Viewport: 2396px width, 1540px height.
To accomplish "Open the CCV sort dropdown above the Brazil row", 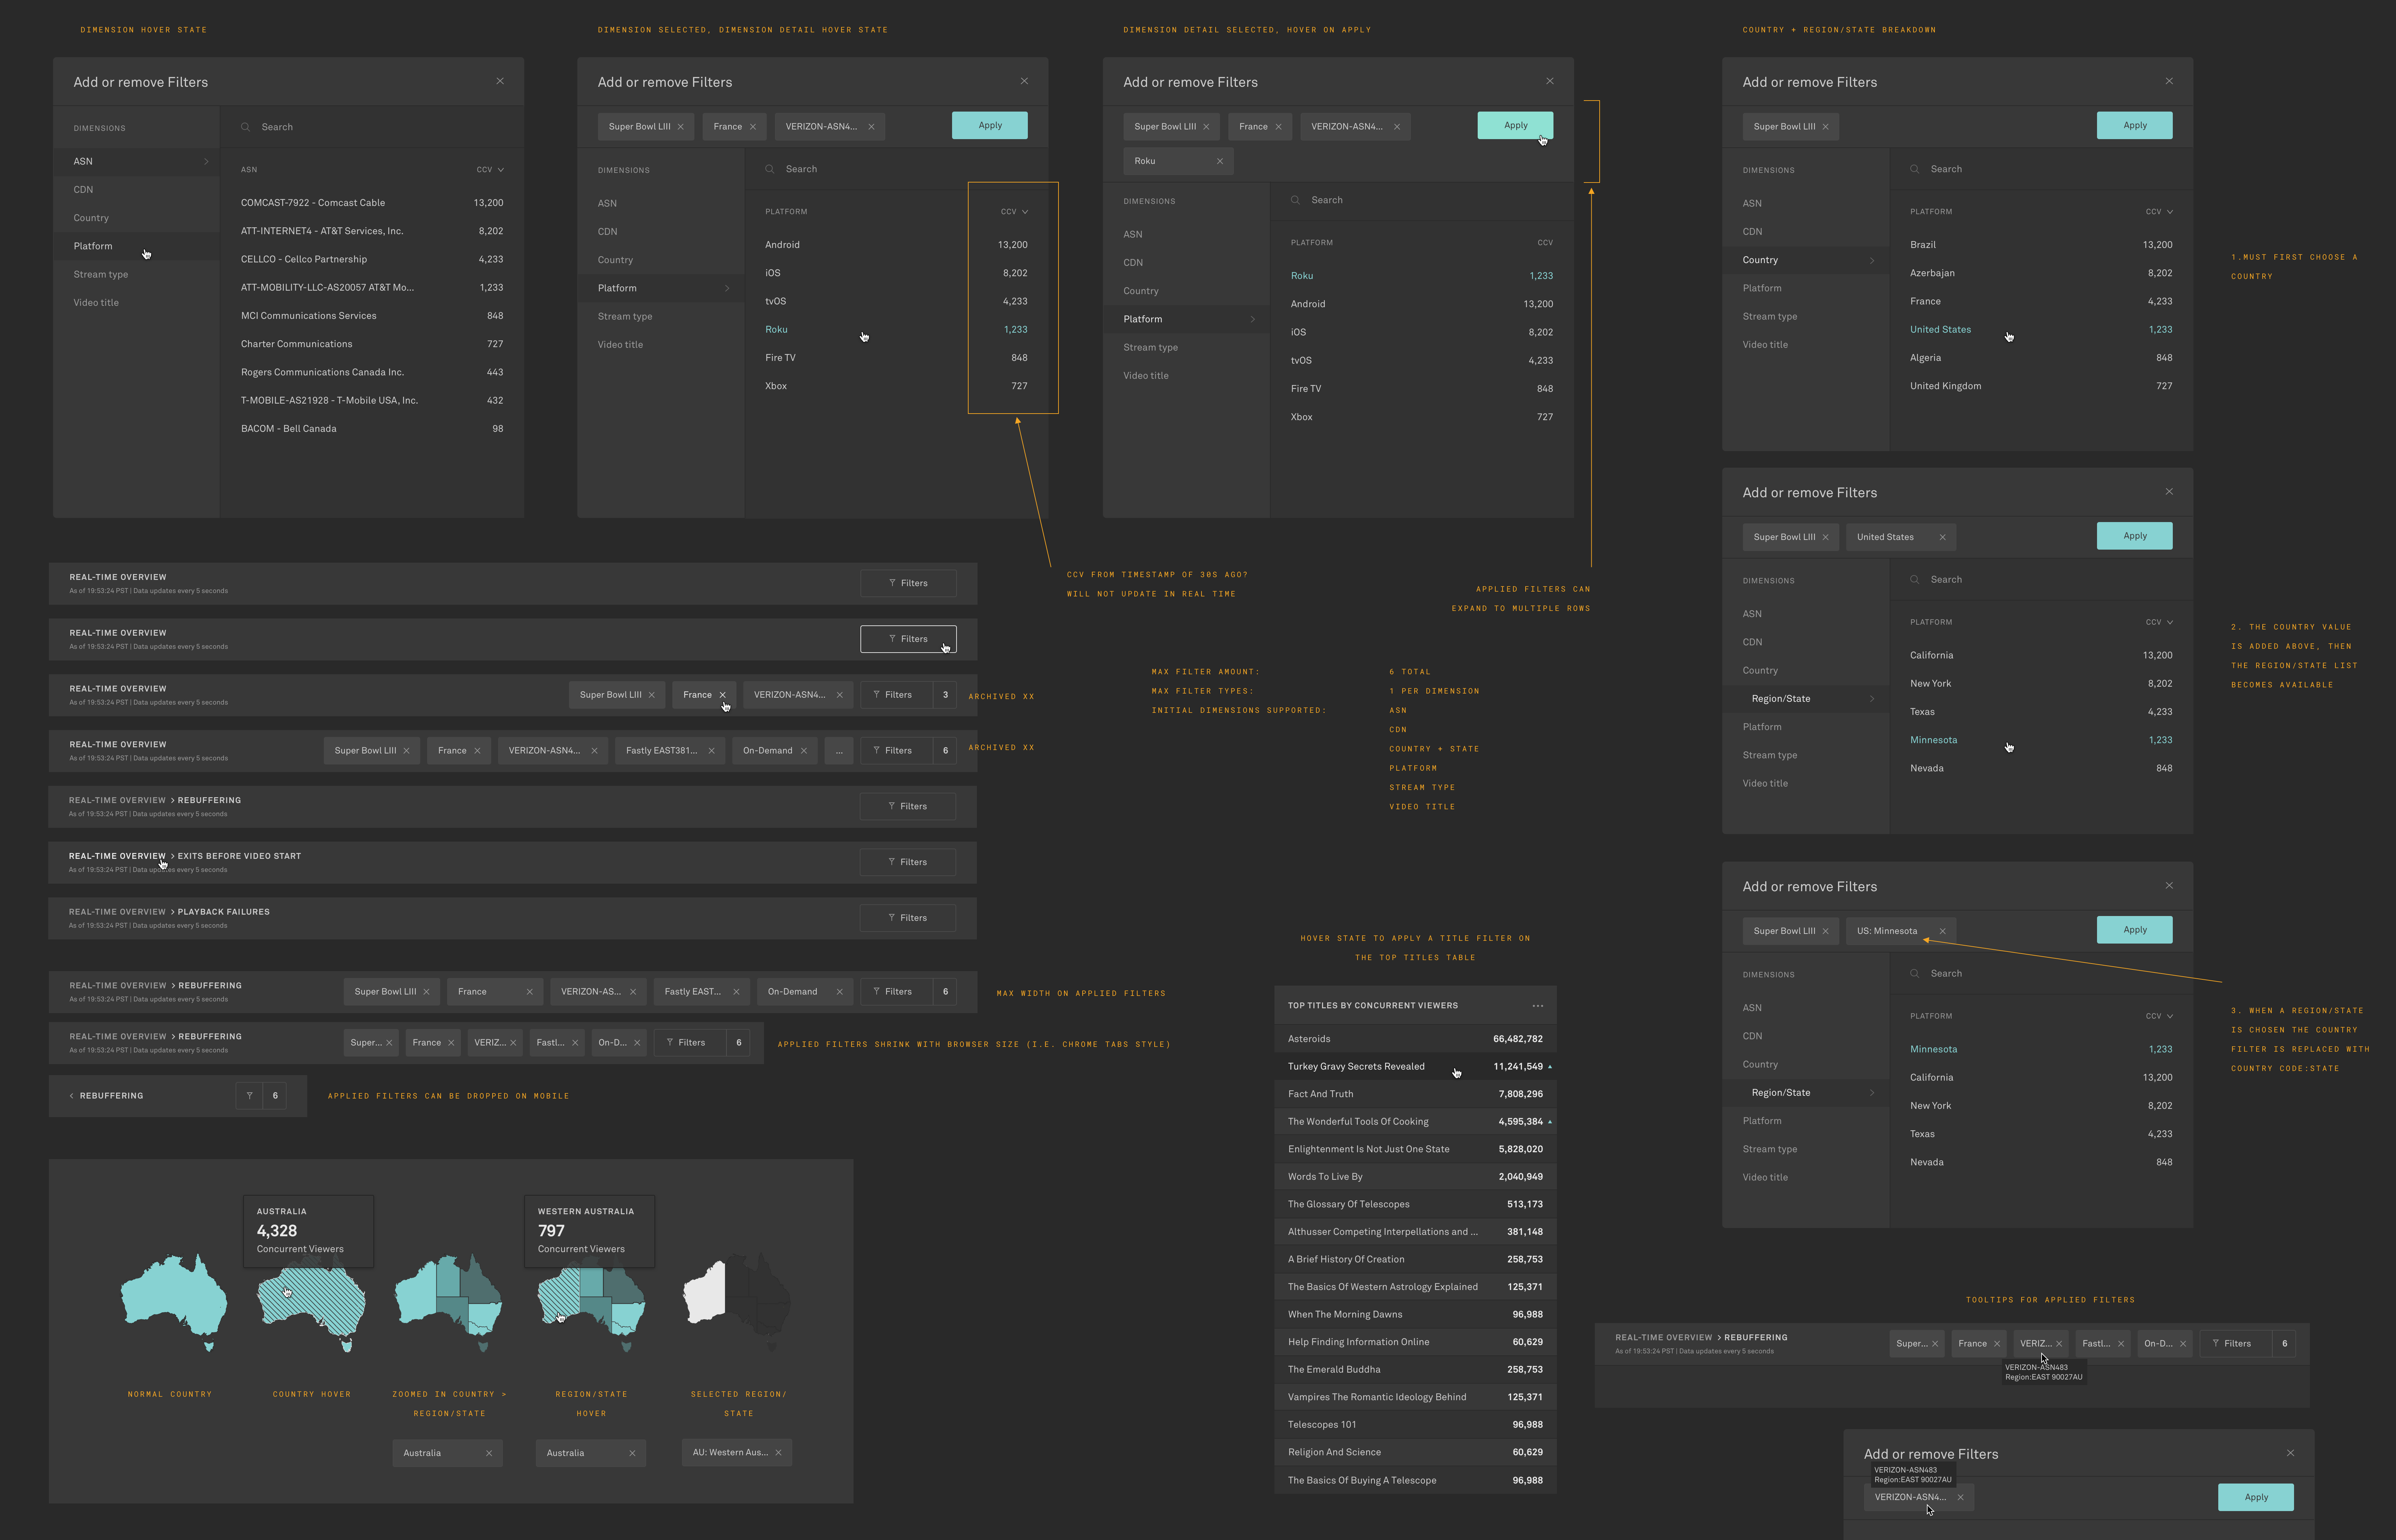I will tap(2159, 212).
